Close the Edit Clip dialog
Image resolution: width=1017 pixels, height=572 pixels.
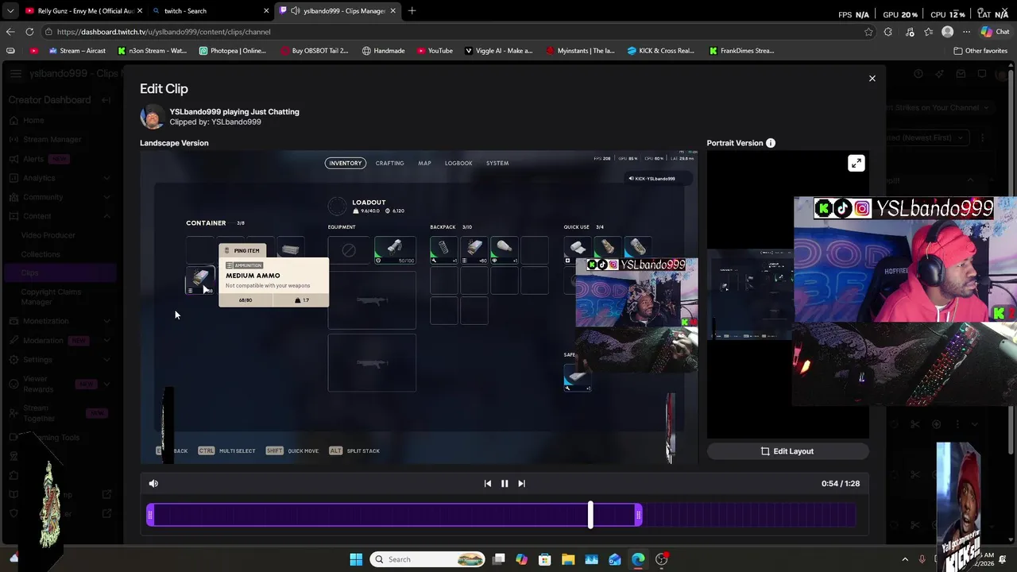872,79
